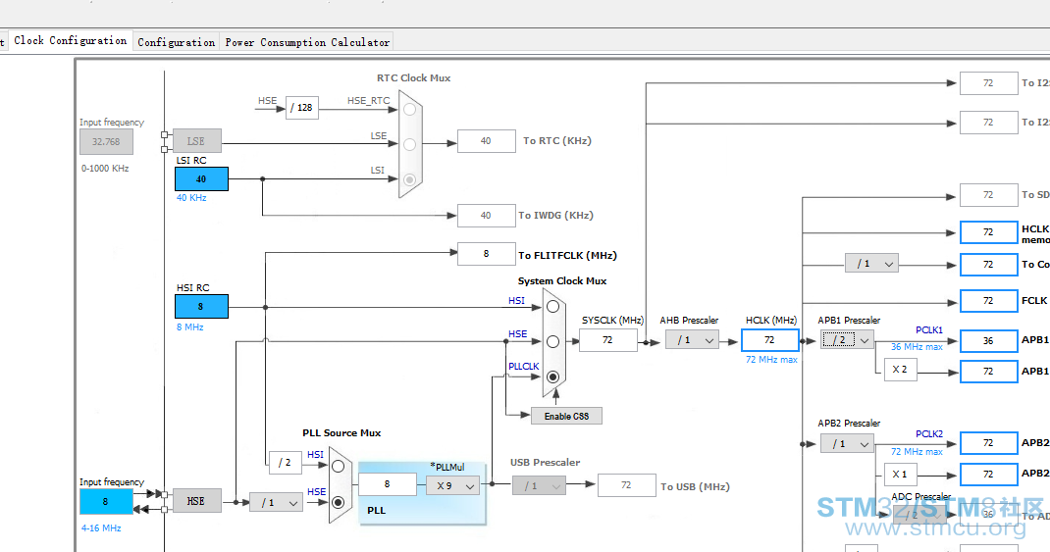Viewport: 1050px width, 552px height.
Task: Click the /128 HSE divider box
Action: (302, 107)
